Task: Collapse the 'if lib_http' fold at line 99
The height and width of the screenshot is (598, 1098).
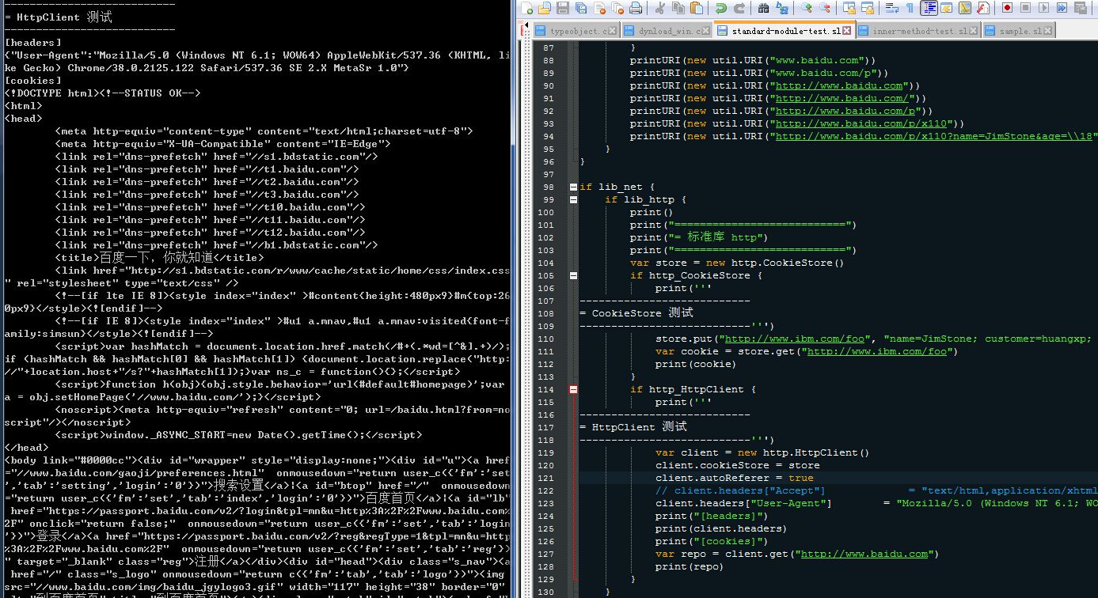Action: click(573, 200)
